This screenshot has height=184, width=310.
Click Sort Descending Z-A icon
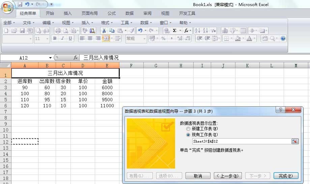click(x=205, y=31)
